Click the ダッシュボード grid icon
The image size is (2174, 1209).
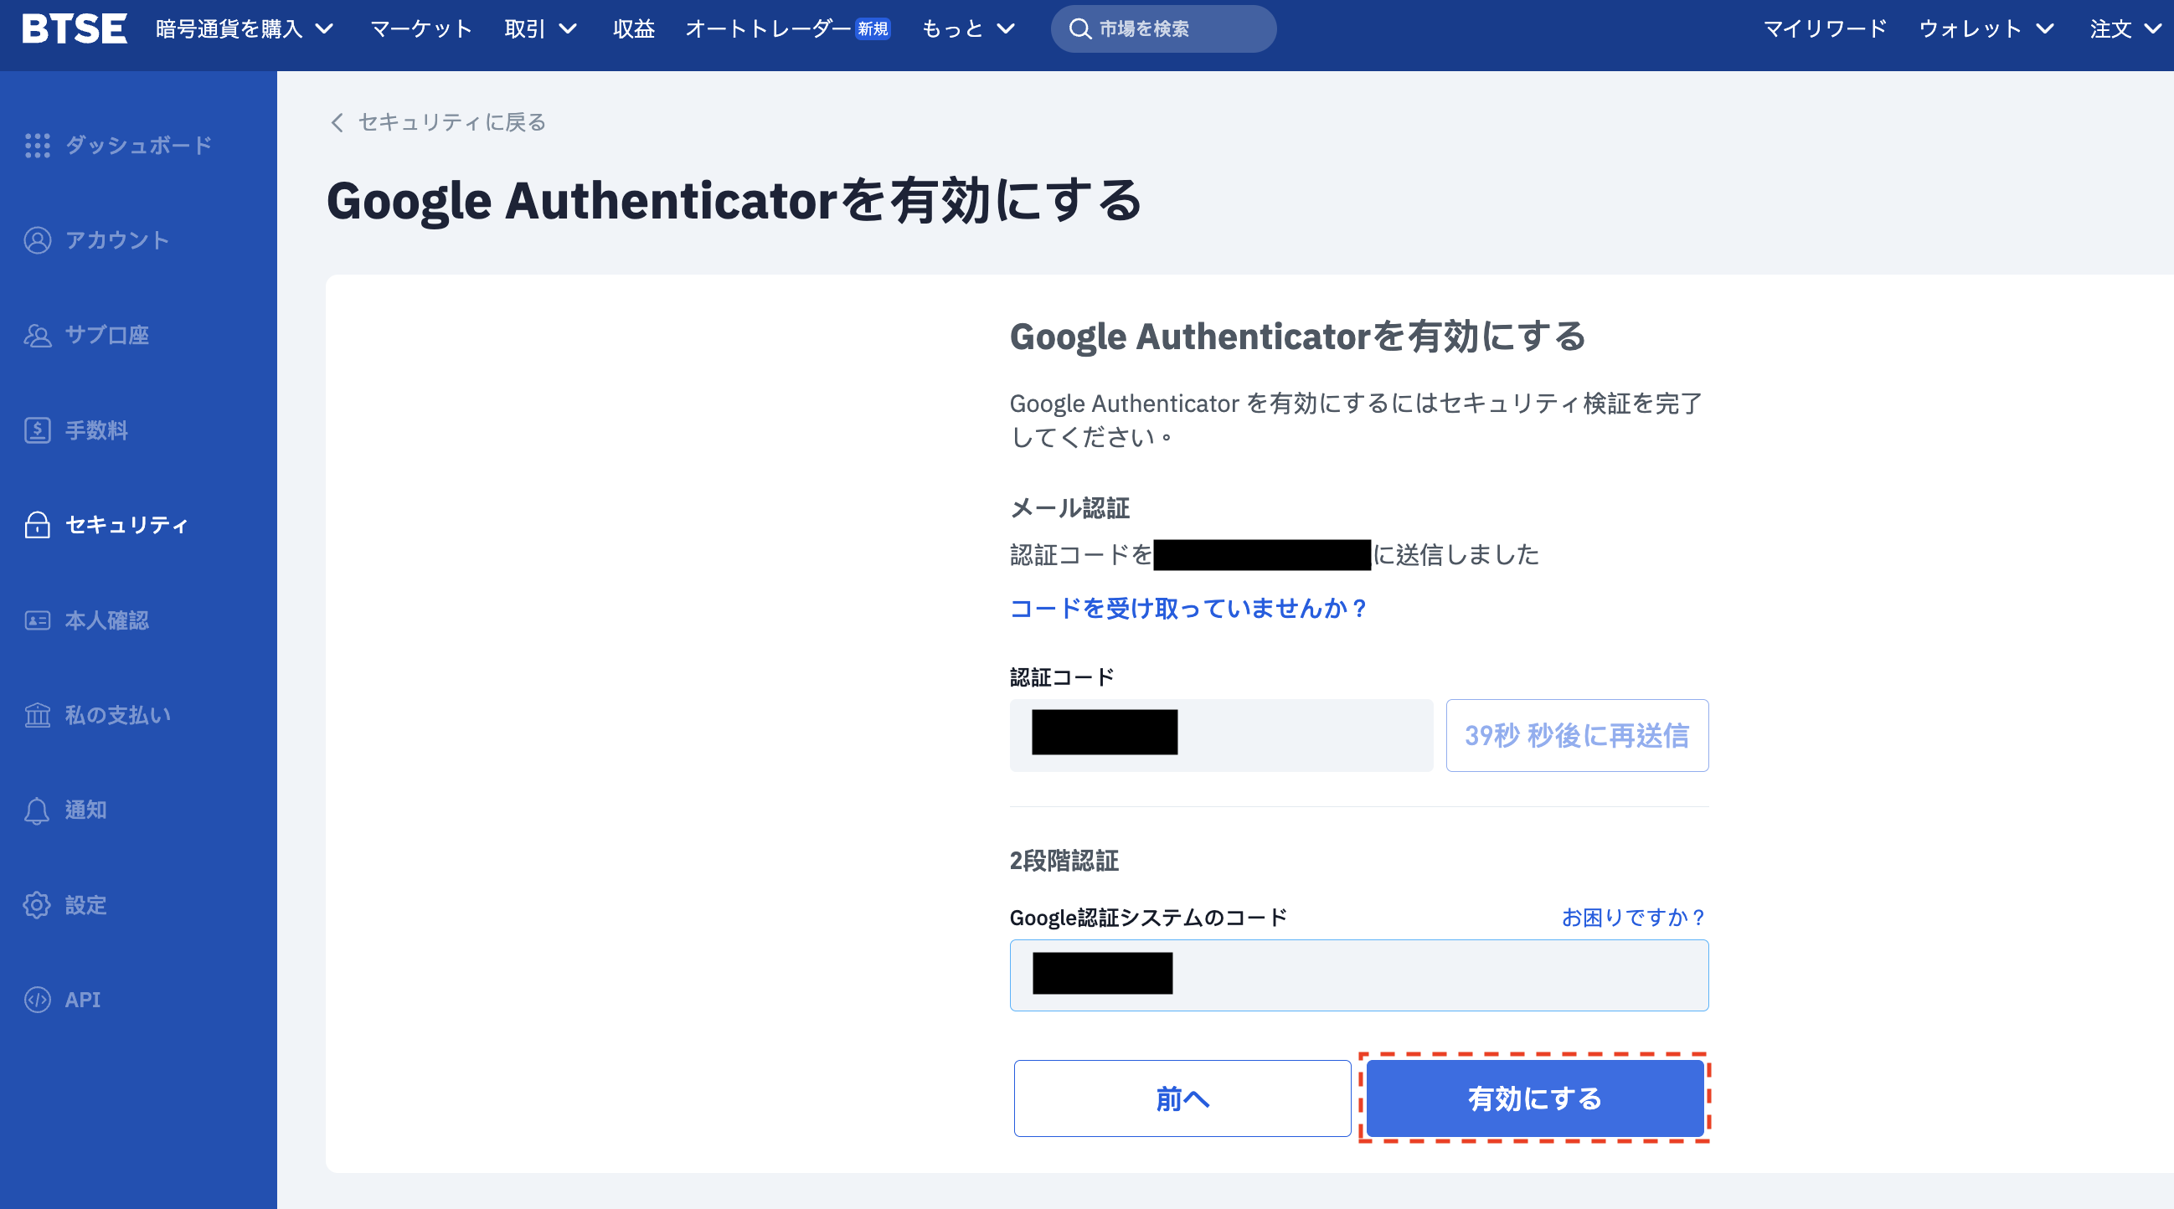(37, 145)
